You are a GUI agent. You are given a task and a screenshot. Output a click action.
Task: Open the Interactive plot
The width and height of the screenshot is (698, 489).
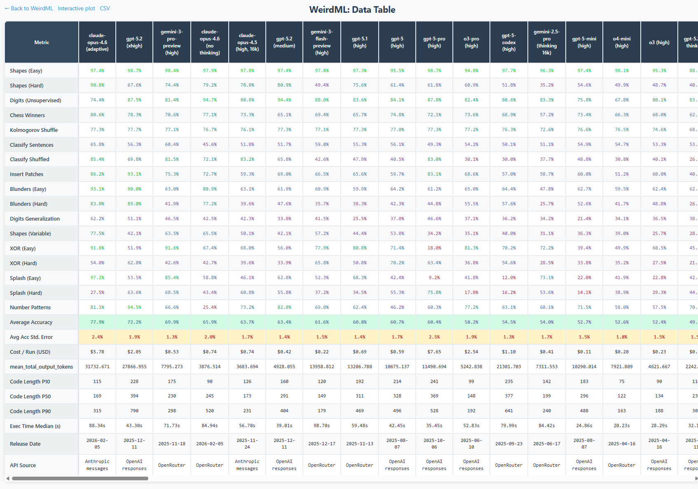(76, 8)
